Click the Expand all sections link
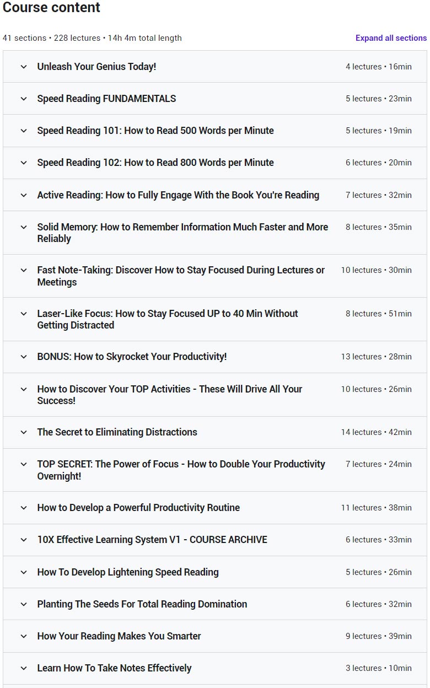Screen dimensions: 430x688 pyautogui.click(x=391, y=38)
